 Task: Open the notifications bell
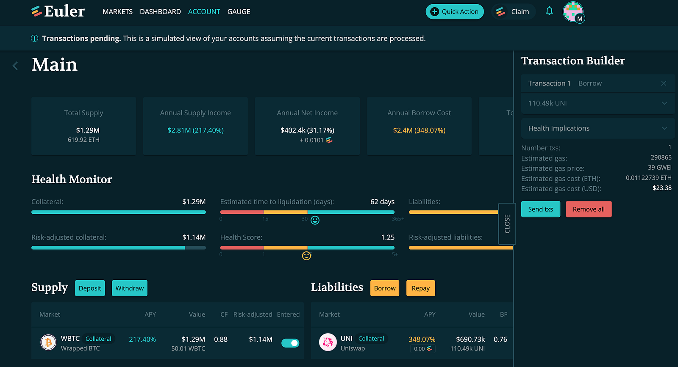tap(549, 11)
